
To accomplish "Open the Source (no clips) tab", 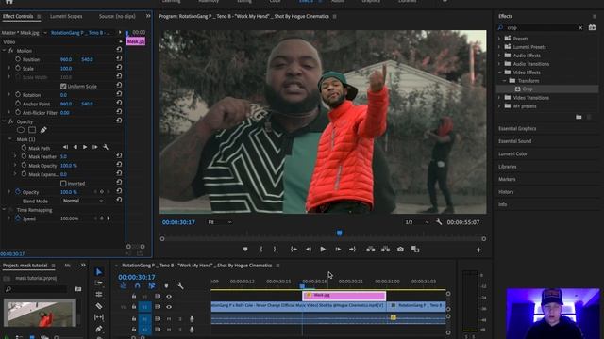I will (x=117, y=17).
